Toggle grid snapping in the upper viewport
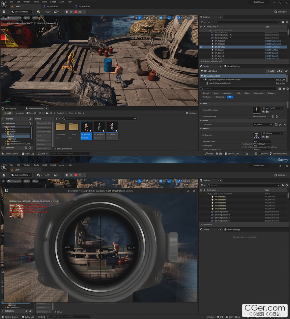Screen dimensions: 290x319 click(161, 18)
